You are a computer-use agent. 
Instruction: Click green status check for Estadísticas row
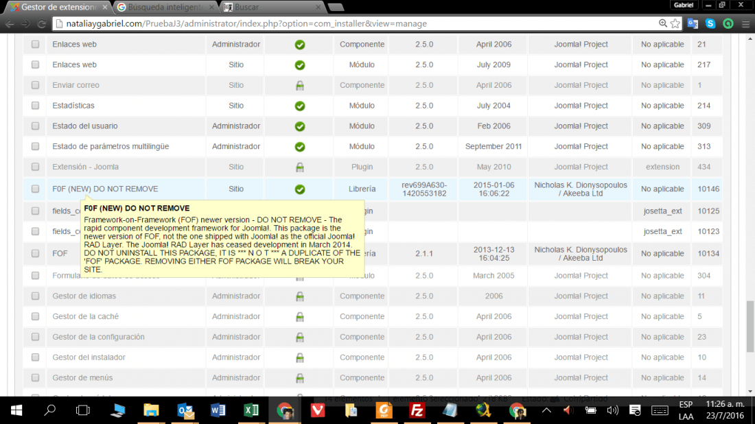(299, 106)
